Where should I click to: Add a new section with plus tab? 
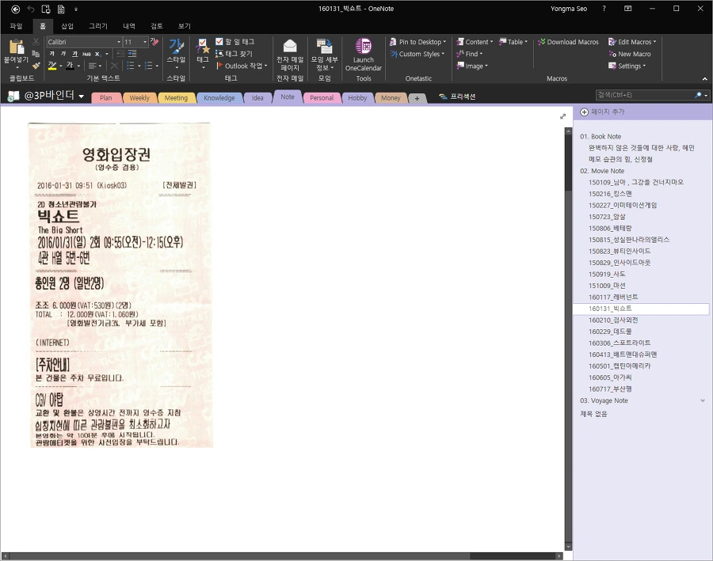(417, 98)
